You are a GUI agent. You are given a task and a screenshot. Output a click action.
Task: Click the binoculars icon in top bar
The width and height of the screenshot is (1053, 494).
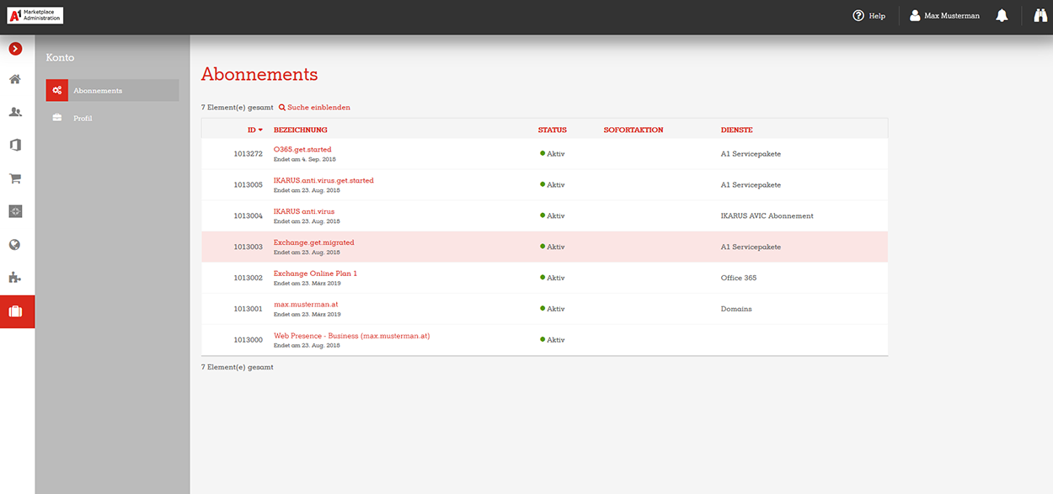click(x=1040, y=15)
